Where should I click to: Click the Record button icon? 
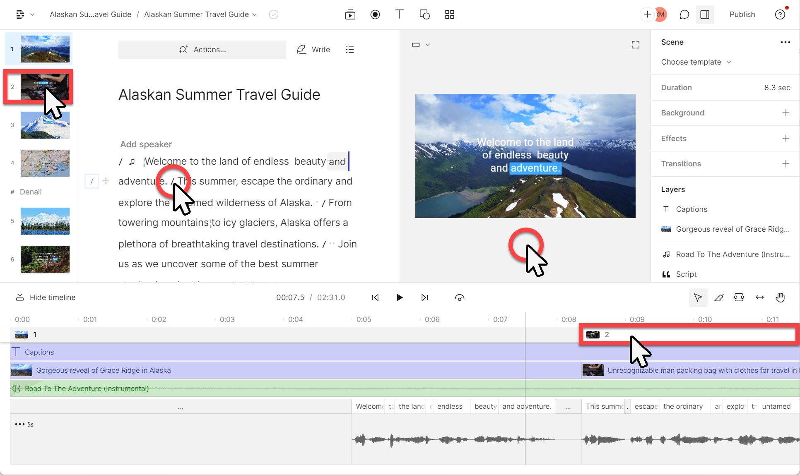pyautogui.click(x=375, y=14)
